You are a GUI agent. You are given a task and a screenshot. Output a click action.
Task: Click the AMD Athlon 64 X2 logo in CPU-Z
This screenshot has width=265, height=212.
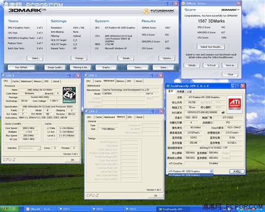pyautogui.click(x=69, y=95)
